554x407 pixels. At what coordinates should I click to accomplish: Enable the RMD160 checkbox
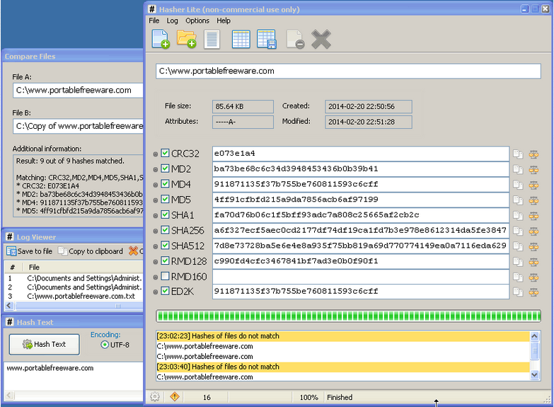(x=165, y=276)
